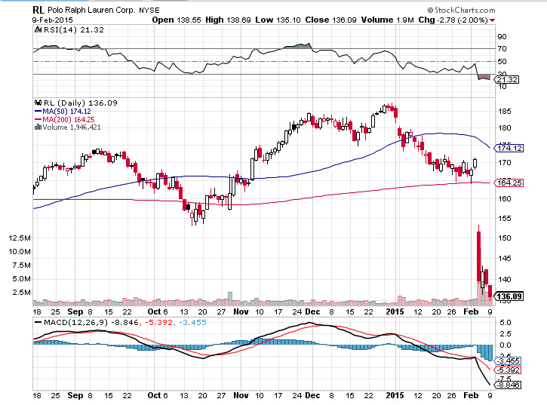
Task: Click the boxed 21.32 RSI axis label
Action: click(x=507, y=79)
